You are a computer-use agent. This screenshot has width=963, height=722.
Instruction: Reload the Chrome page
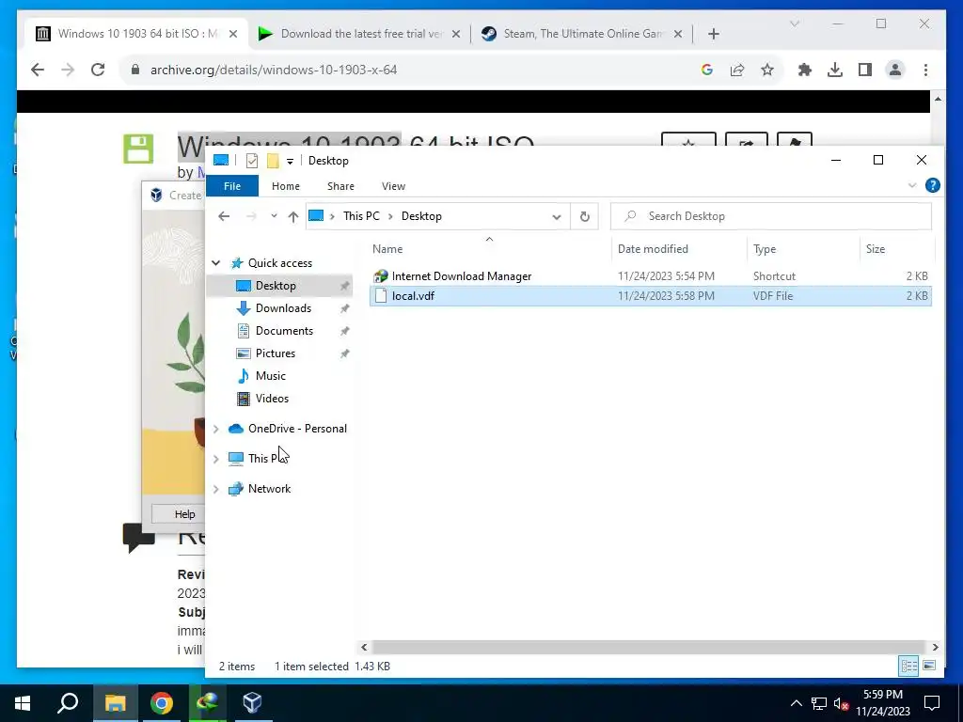(x=98, y=70)
